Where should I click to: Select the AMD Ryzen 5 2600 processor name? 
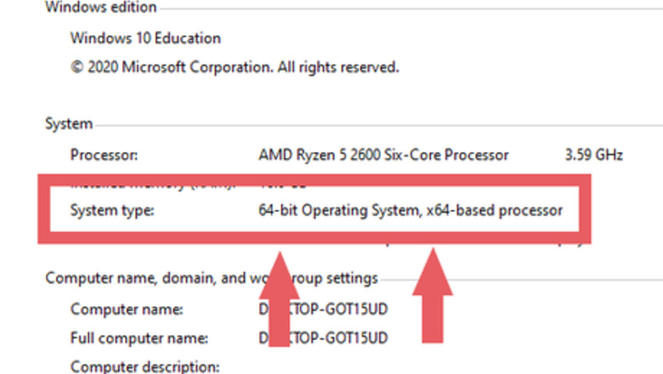(x=383, y=155)
